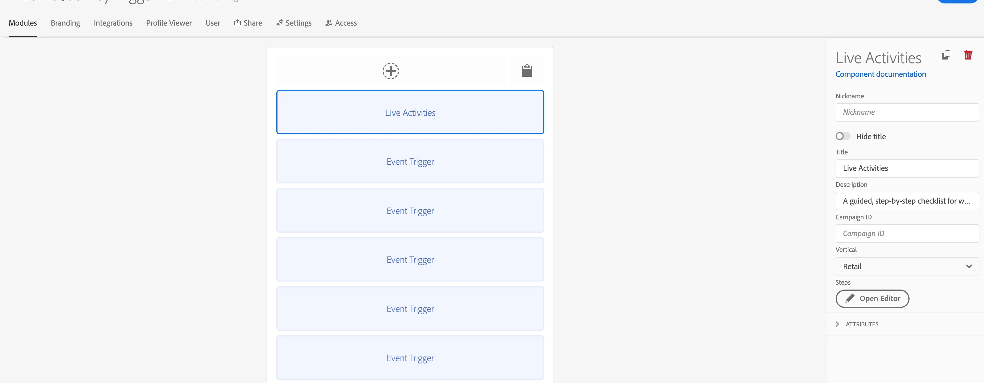The width and height of the screenshot is (984, 383).
Task: Open the Access tab
Action: [x=341, y=23]
